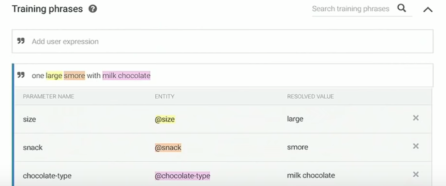Remove the snack parameter row
Screen dimensions: 446x186
(x=415, y=146)
